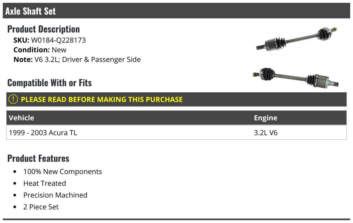Click the 3.2L V6 engine cell
Viewport: 353px width, 223px height.
(266, 133)
